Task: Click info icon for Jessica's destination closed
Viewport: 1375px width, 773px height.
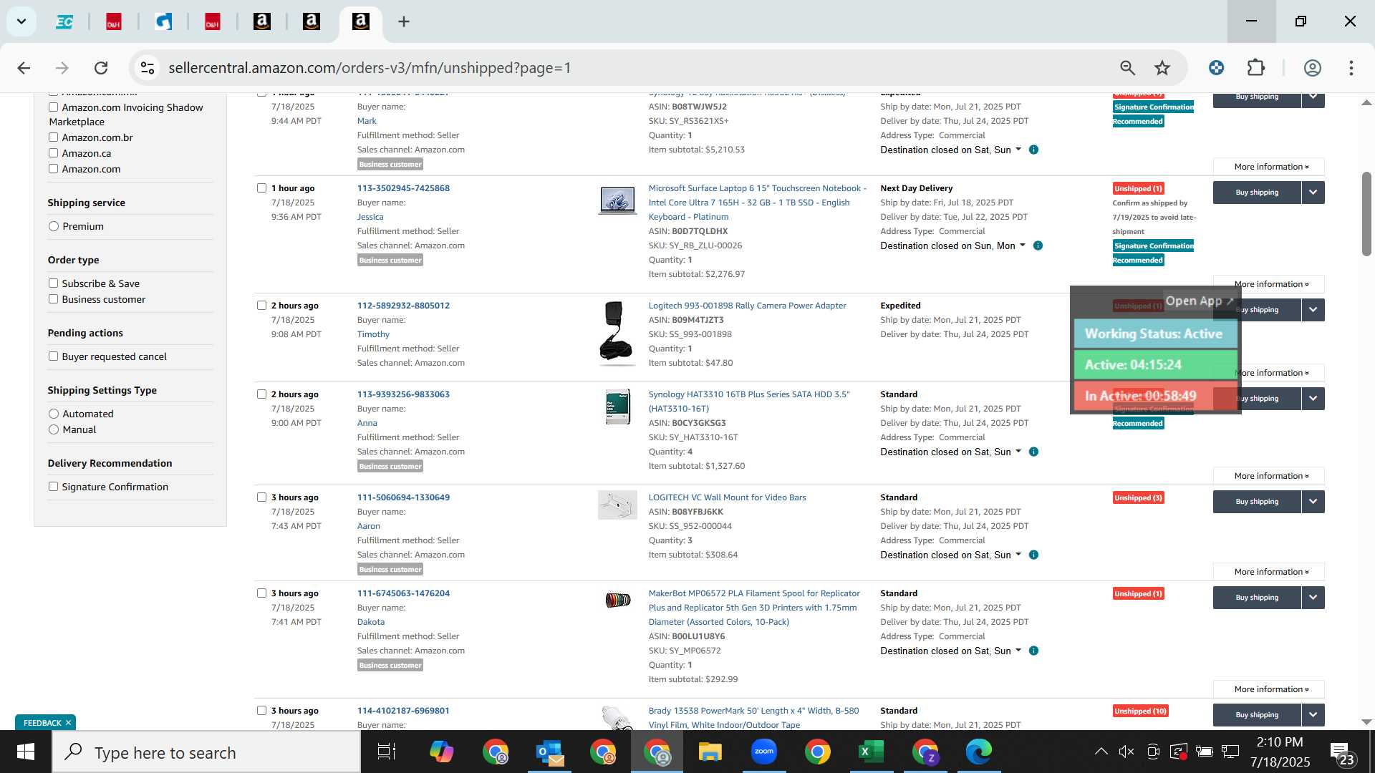Action: click(1038, 245)
